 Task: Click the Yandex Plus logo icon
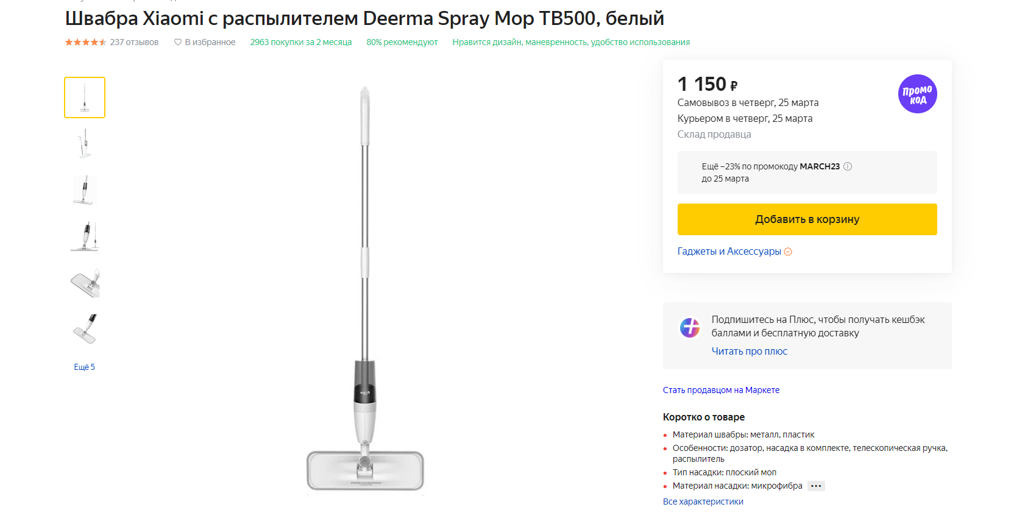pyautogui.click(x=690, y=328)
